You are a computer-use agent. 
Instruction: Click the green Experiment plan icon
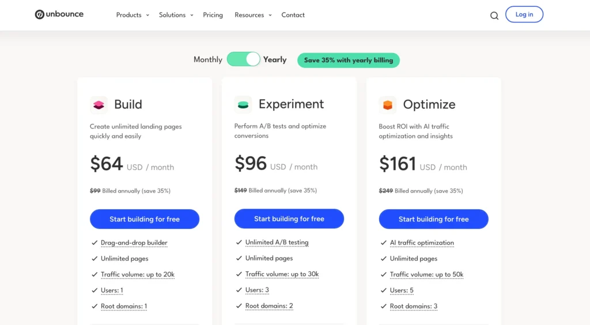243,104
